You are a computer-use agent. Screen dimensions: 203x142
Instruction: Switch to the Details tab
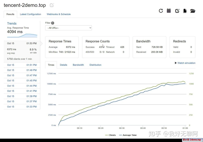[63, 65]
